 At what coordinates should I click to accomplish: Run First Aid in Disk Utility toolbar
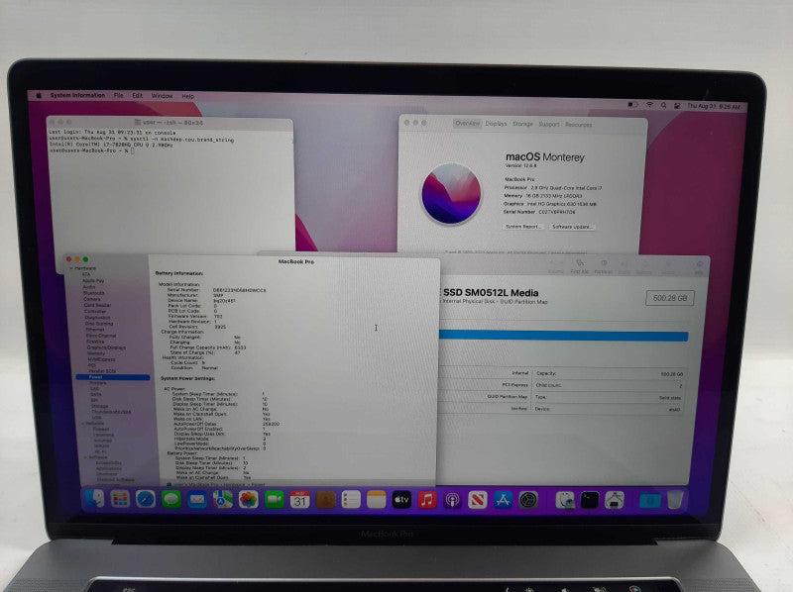click(x=580, y=266)
